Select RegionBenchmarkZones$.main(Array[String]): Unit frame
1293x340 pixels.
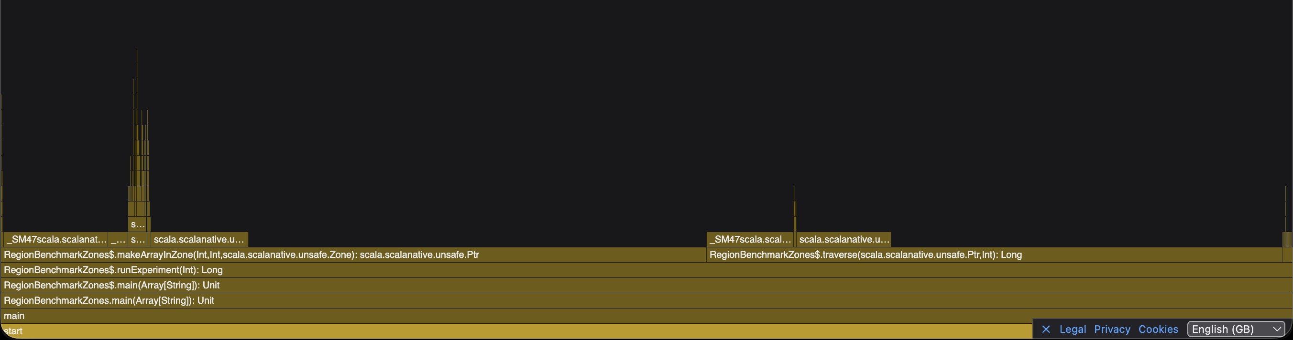pos(646,286)
